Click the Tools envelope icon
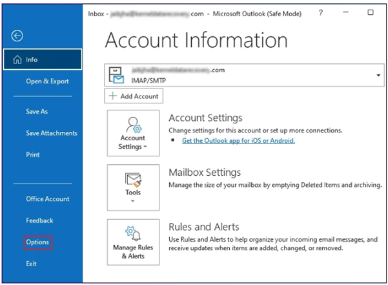Viewport: 388px width, 285px height. (x=132, y=179)
